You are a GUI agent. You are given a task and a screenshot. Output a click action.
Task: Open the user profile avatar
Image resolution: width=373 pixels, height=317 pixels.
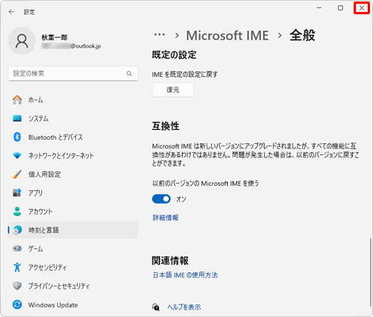tap(22, 41)
